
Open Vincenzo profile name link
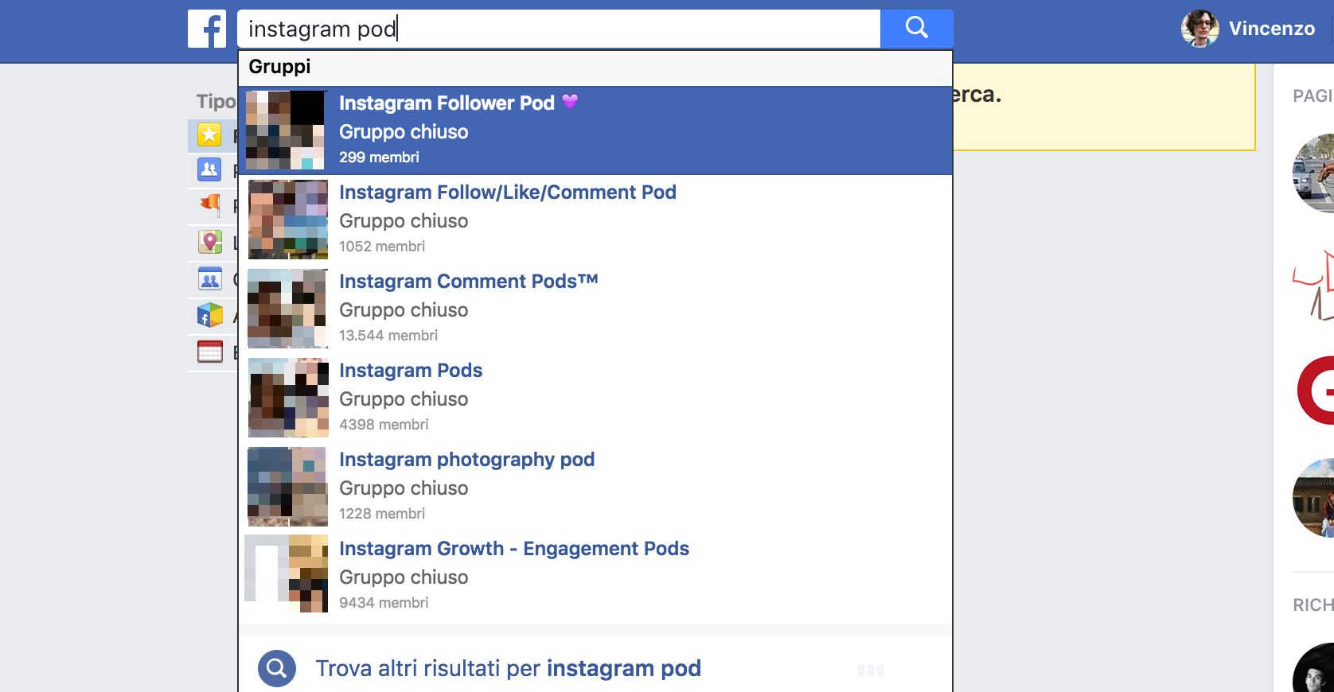[x=1271, y=29]
